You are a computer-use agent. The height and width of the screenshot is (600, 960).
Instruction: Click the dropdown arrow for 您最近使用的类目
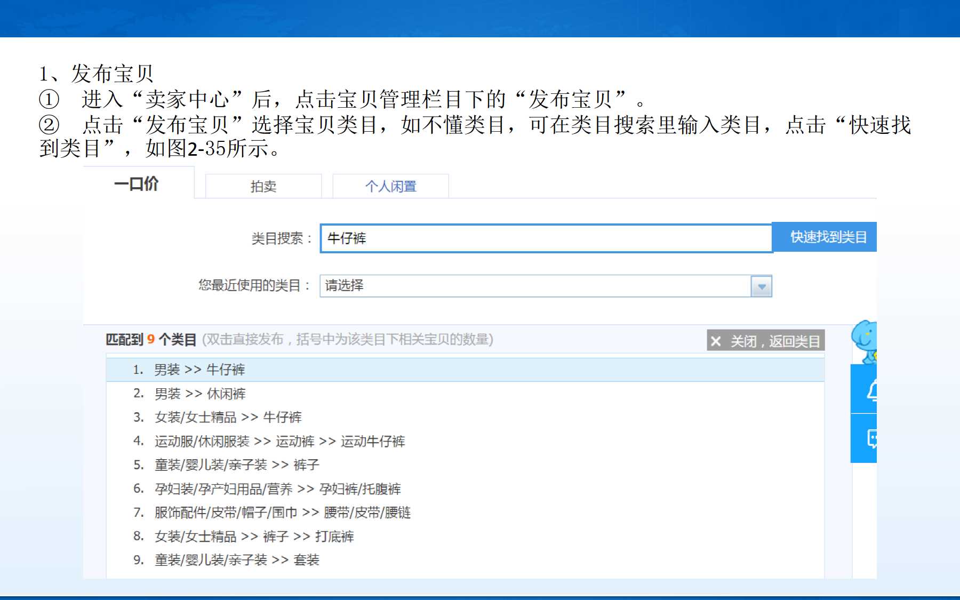click(x=761, y=286)
